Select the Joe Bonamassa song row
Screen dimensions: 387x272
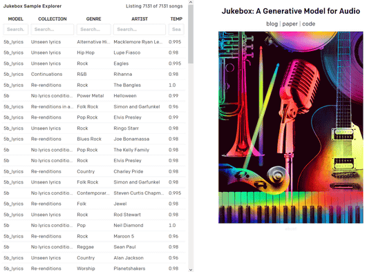tap(93, 139)
